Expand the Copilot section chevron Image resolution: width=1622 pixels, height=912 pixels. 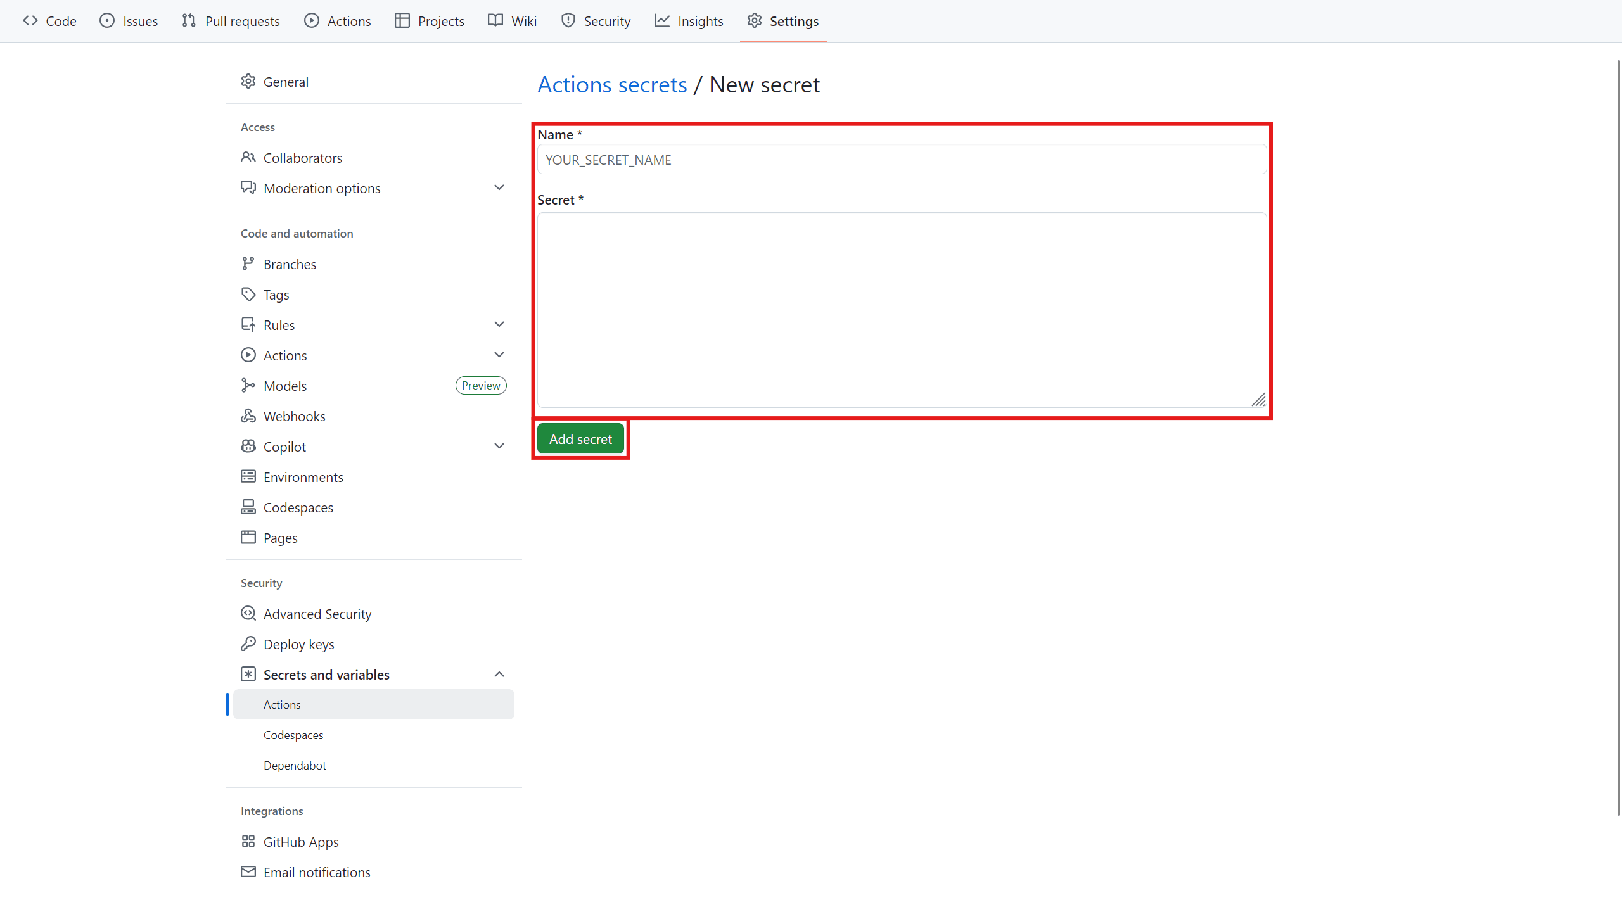point(499,446)
